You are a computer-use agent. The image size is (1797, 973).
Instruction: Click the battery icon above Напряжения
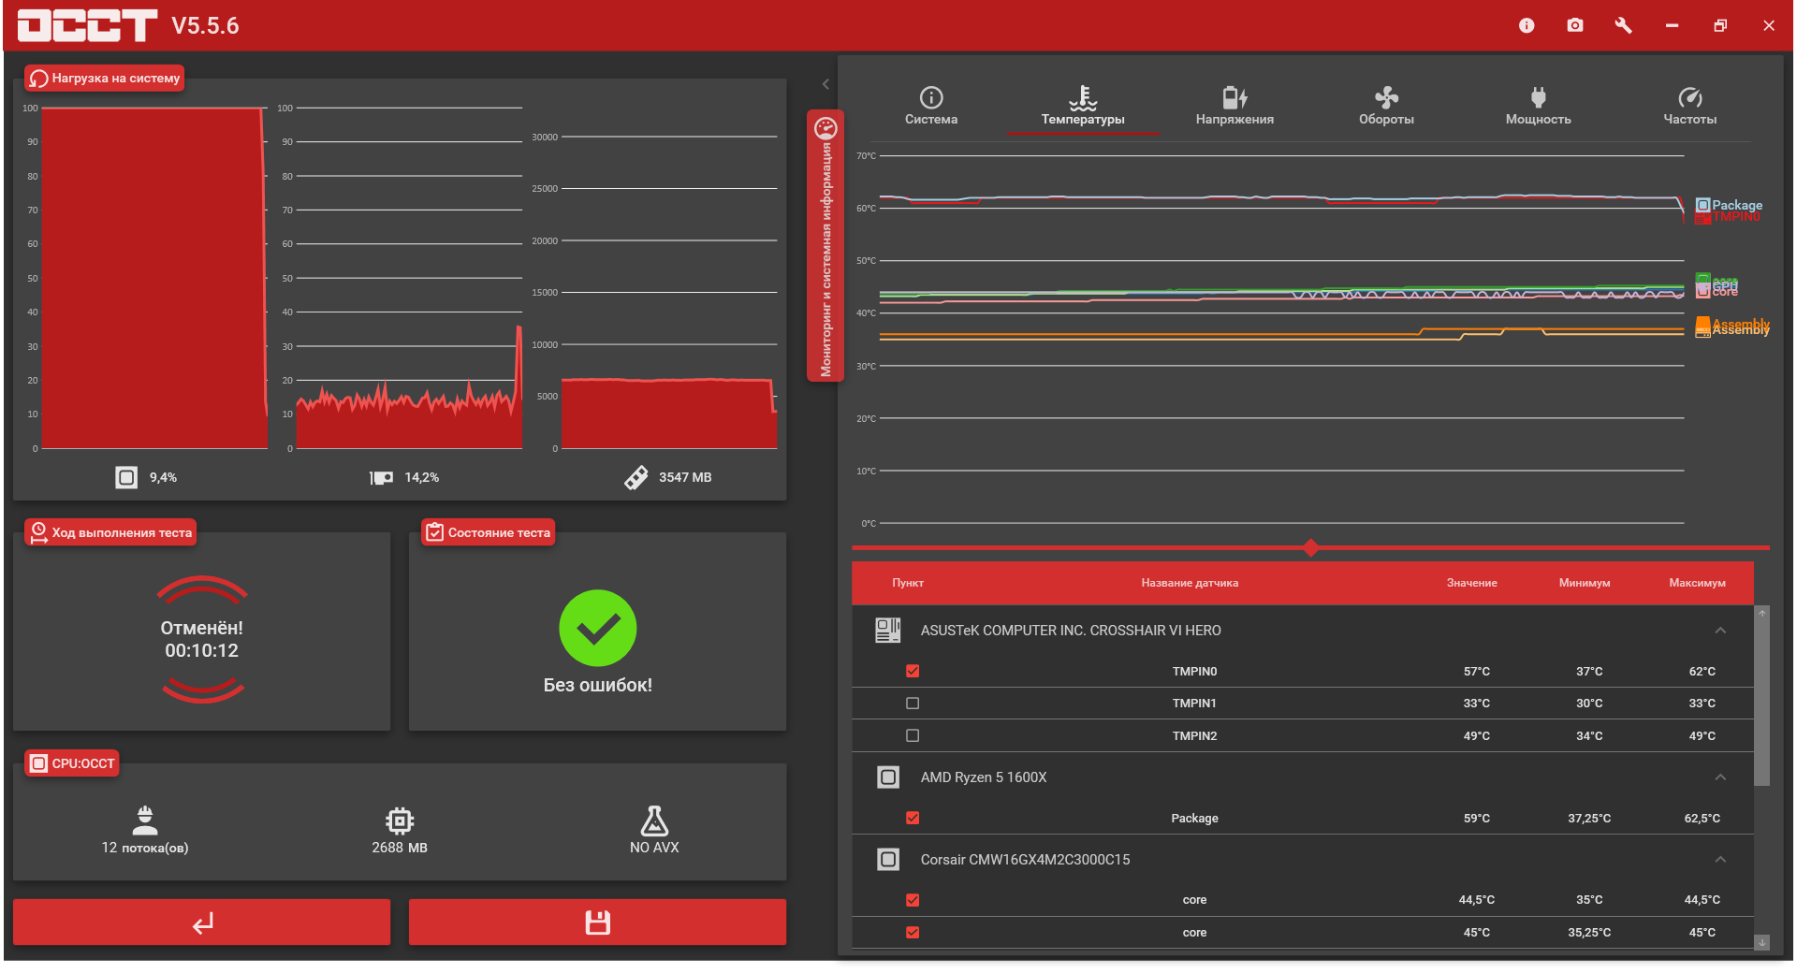coord(1235,97)
